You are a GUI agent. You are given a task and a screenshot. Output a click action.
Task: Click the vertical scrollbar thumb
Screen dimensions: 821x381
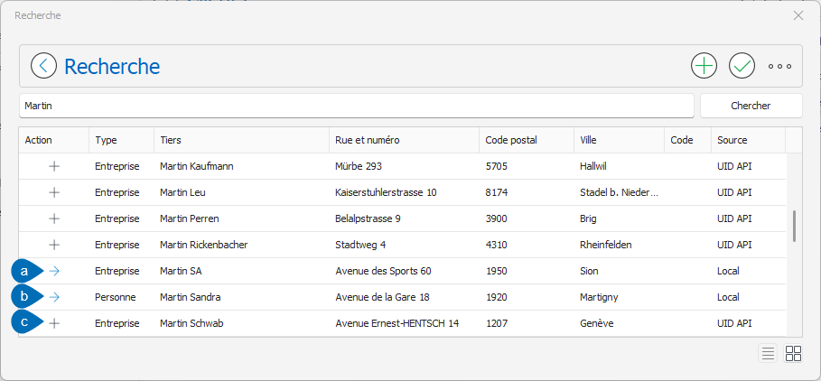click(x=794, y=226)
